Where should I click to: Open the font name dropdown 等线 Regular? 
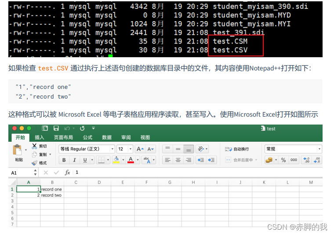112,149
